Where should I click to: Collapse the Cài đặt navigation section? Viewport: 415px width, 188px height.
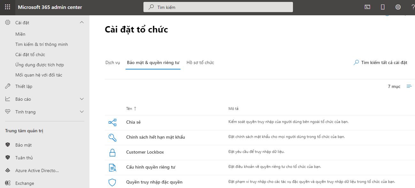[x=82, y=23]
